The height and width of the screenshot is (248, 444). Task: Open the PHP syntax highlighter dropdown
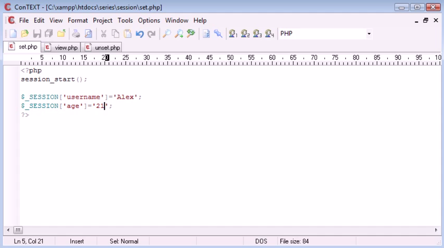[x=369, y=34]
